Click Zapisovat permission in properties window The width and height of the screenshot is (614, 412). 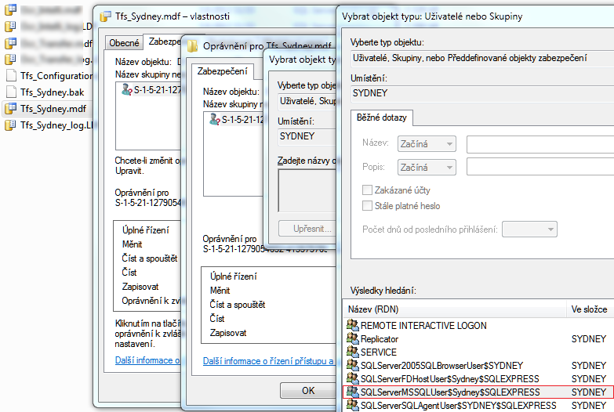(140, 287)
